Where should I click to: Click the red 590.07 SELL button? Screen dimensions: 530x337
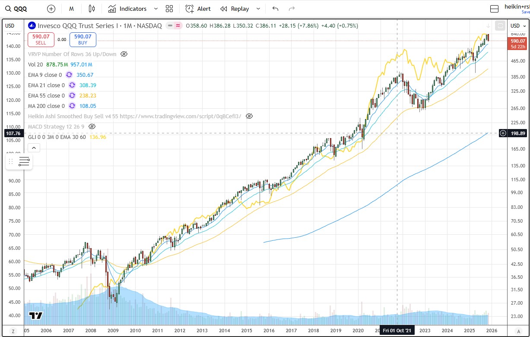pyautogui.click(x=41, y=40)
